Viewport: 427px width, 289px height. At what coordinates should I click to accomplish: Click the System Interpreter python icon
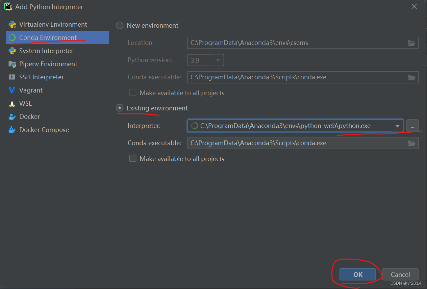[x=12, y=51]
